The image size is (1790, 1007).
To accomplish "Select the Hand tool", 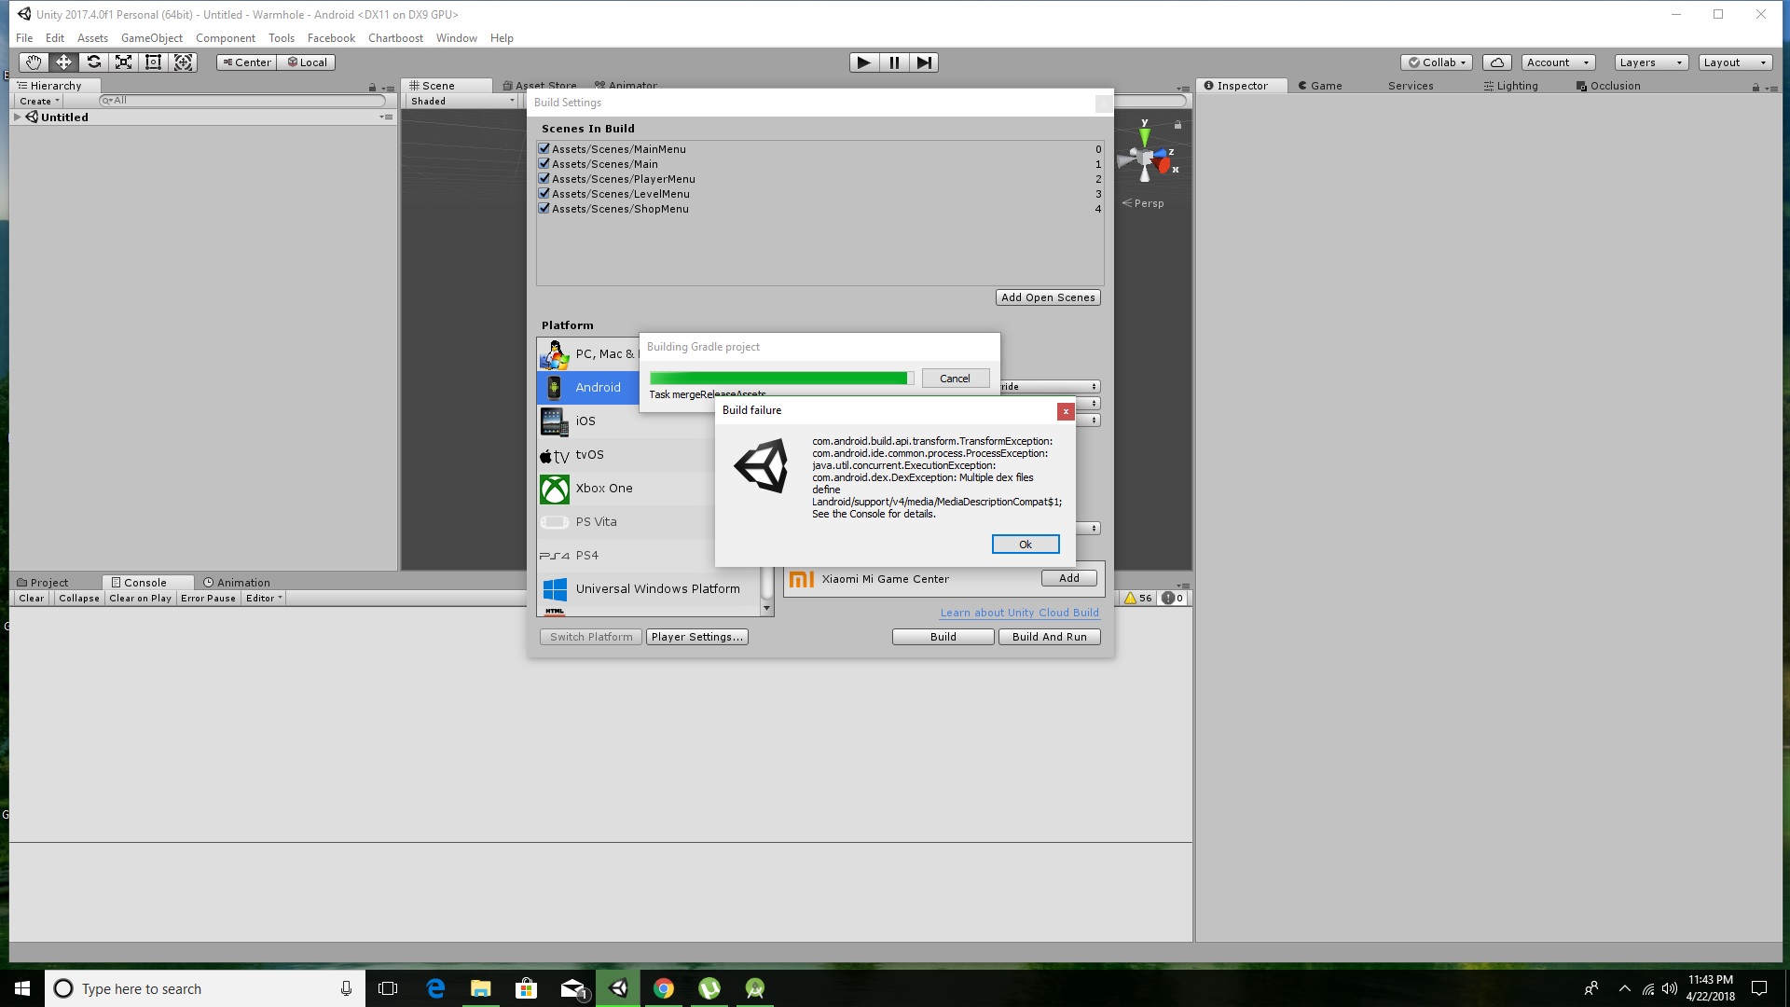I will [34, 62].
